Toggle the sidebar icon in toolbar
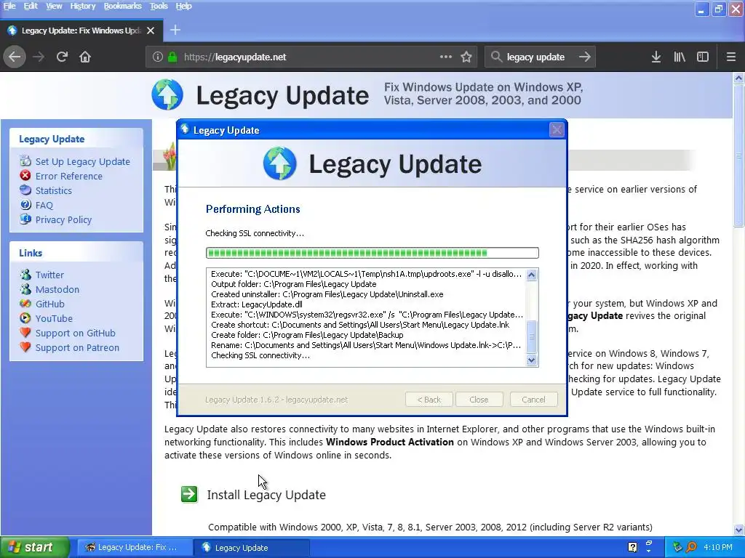Image resolution: width=745 pixels, height=558 pixels. [703, 57]
